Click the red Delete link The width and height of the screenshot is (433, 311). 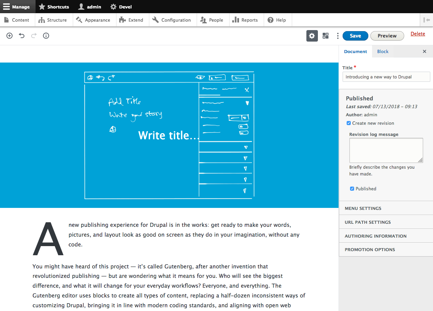(x=418, y=34)
